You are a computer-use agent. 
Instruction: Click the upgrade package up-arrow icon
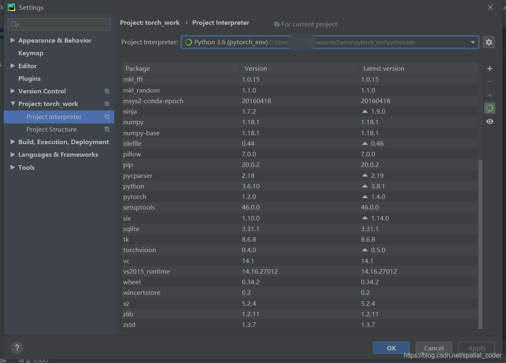(x=489, y=95)
